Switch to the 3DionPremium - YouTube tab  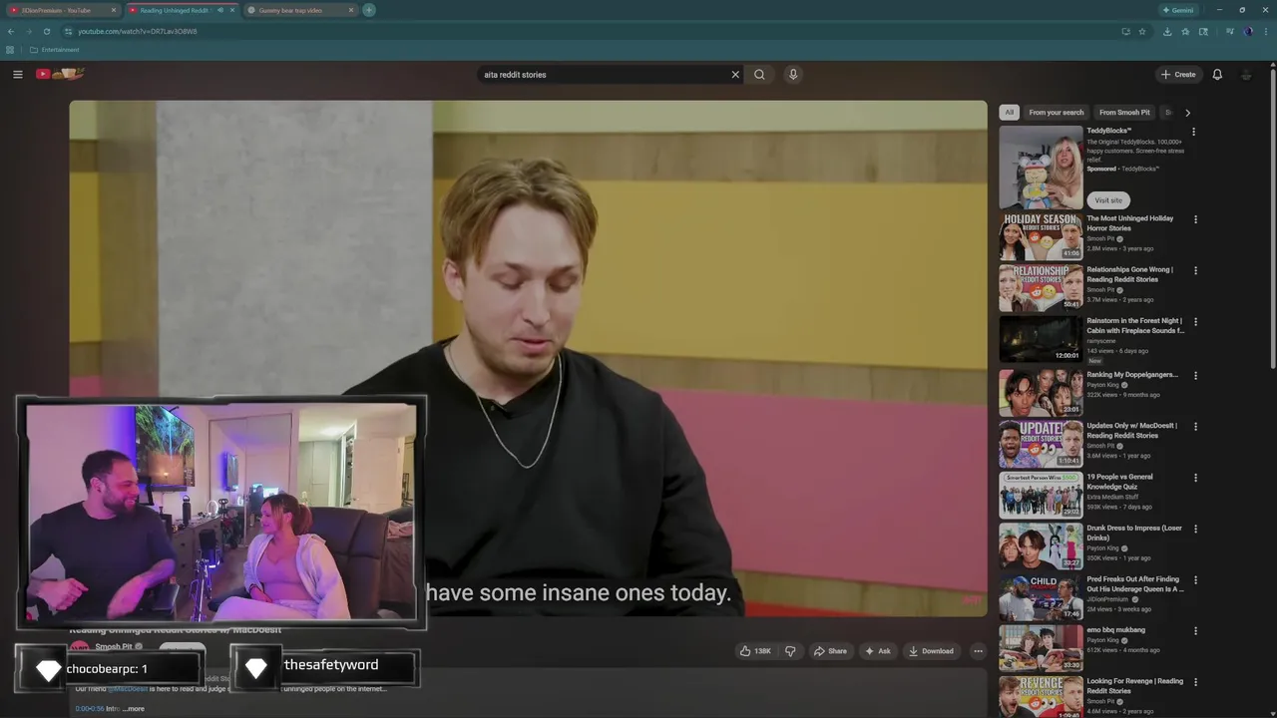click(x=60, y=10)
